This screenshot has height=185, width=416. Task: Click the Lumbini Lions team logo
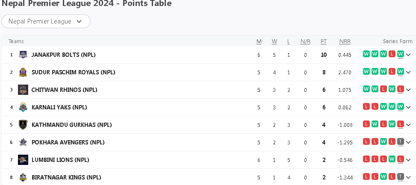23,160
